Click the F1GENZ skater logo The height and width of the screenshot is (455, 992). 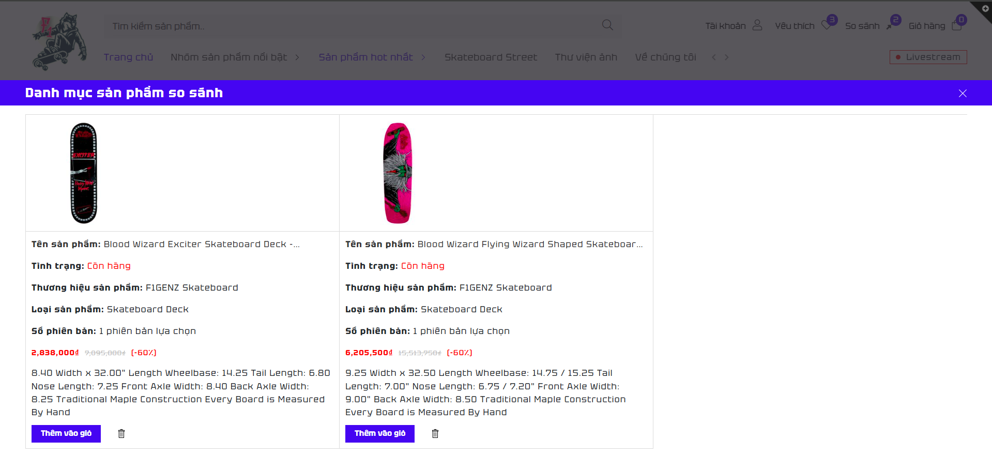tap(59, 41)
